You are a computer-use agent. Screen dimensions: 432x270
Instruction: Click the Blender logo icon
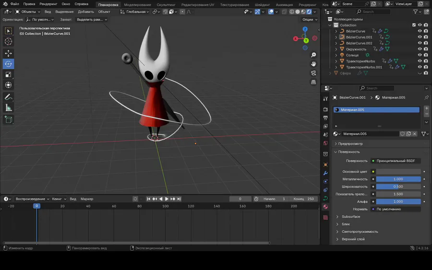click(5, 4)
